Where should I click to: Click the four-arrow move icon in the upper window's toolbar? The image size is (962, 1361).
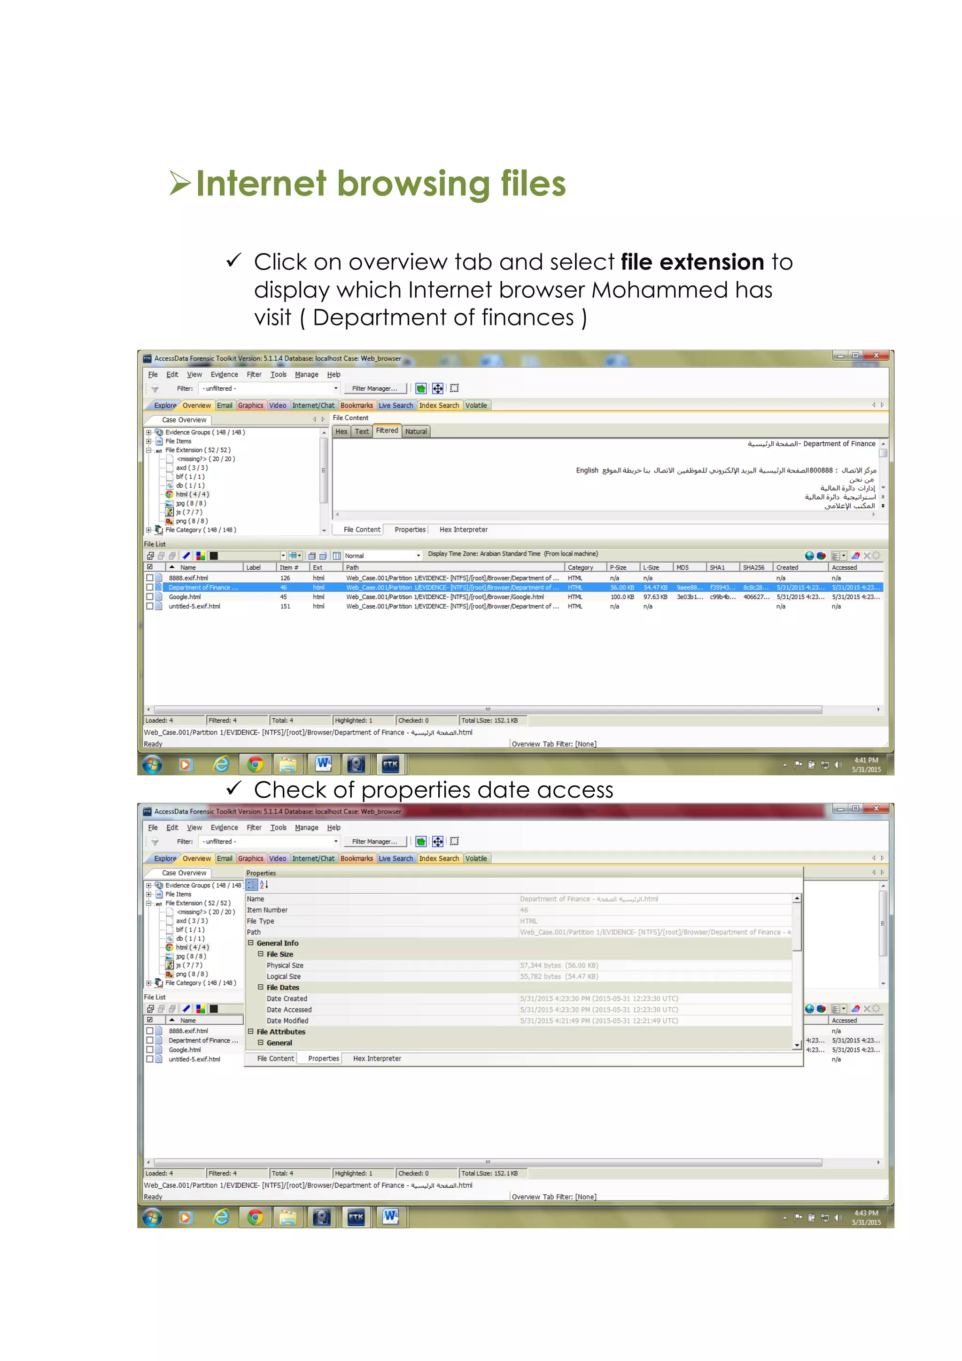pos(437,388)
